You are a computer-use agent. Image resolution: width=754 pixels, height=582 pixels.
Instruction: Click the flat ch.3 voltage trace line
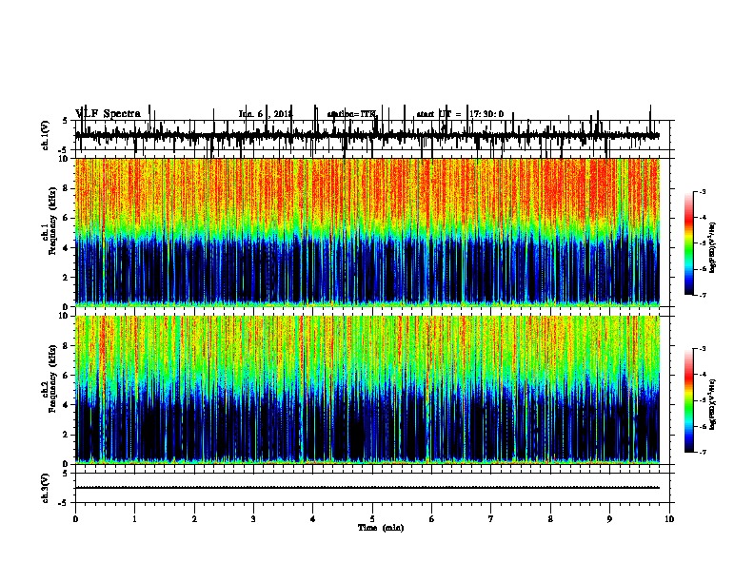tap(367, 488)
